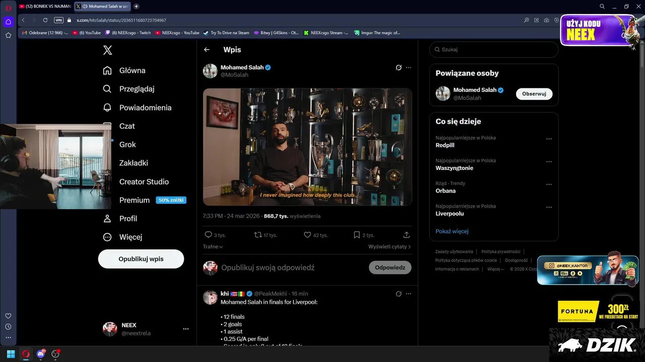The image size is (645, 362).
Task: Open @PeakMekhi profile link
Action: (270, 294)
